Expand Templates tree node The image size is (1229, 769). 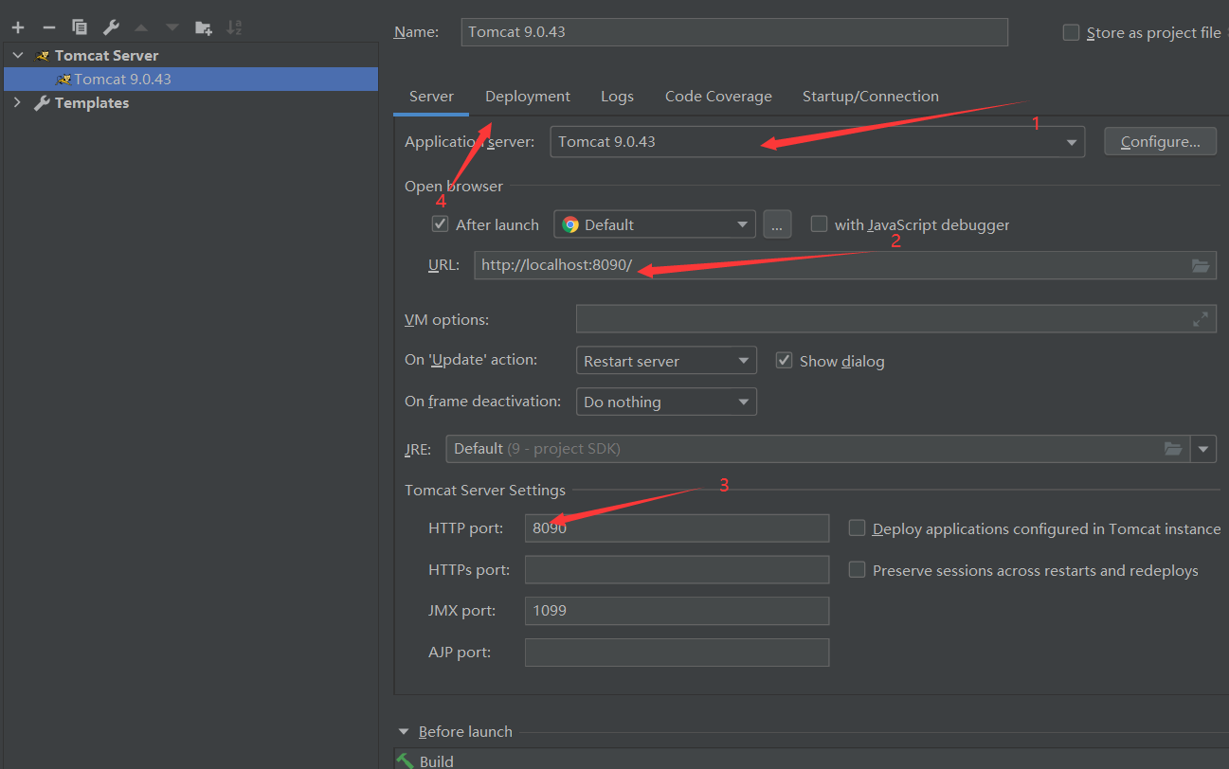coord(18,103)
